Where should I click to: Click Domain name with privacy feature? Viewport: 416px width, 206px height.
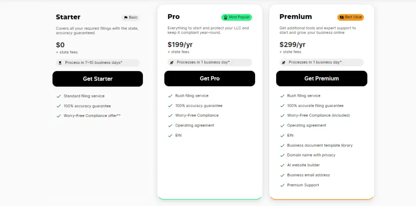(x=311, y=155)
